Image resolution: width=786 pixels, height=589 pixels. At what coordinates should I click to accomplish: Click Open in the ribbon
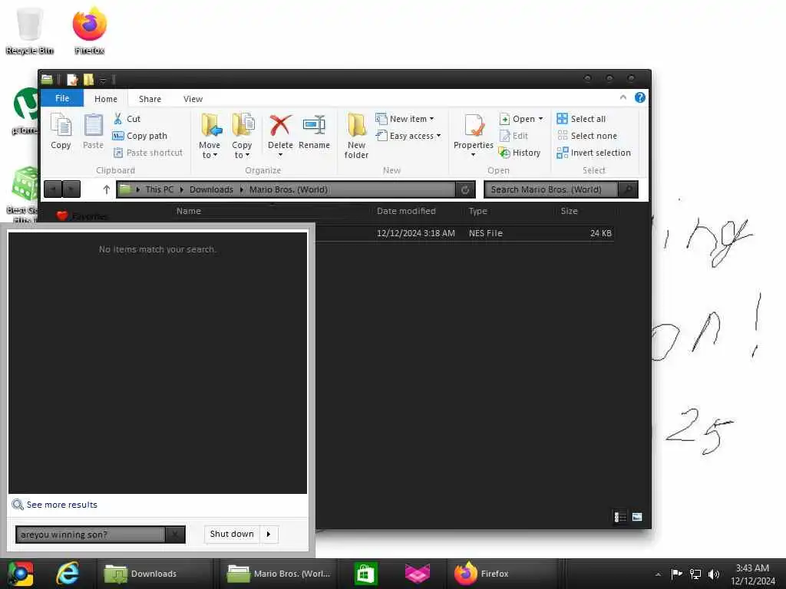518,119
